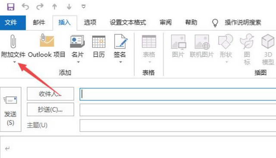Screen dimensions: 276x158
Task: Open Customize Quick Access Toolbar dropdown
Action: click(84, 6)
